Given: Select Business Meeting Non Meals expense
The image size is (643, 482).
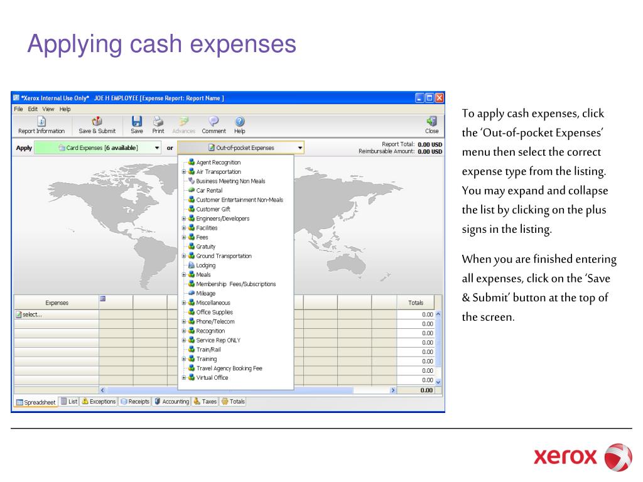Looking at the screenshot, I should coord(230,181).
